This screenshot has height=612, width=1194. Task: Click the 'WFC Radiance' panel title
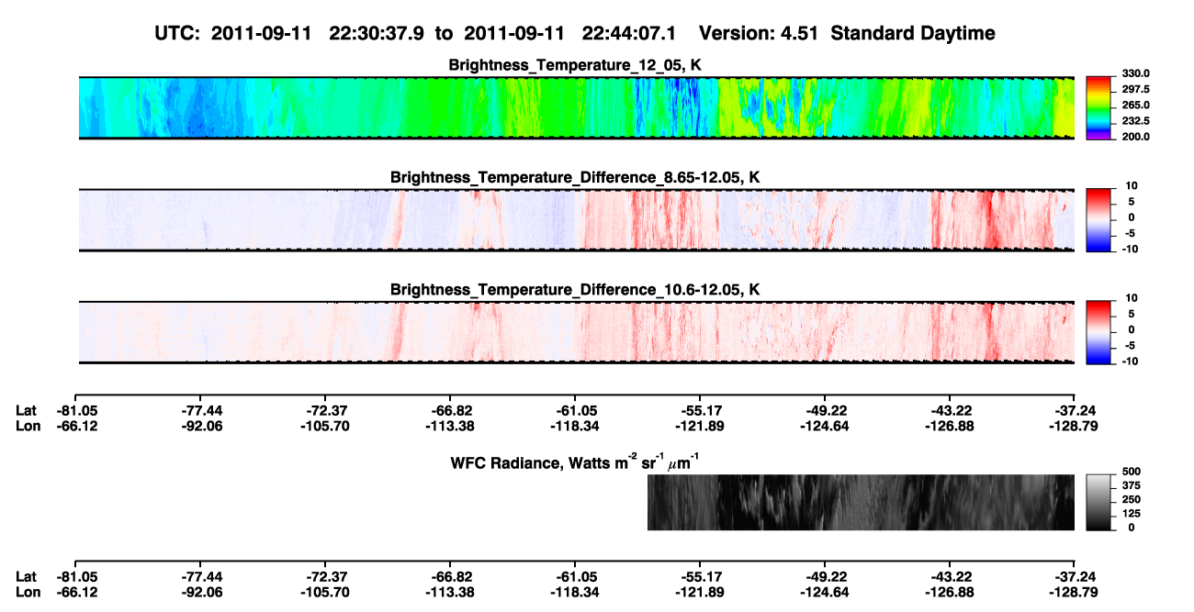click(577, 462)
